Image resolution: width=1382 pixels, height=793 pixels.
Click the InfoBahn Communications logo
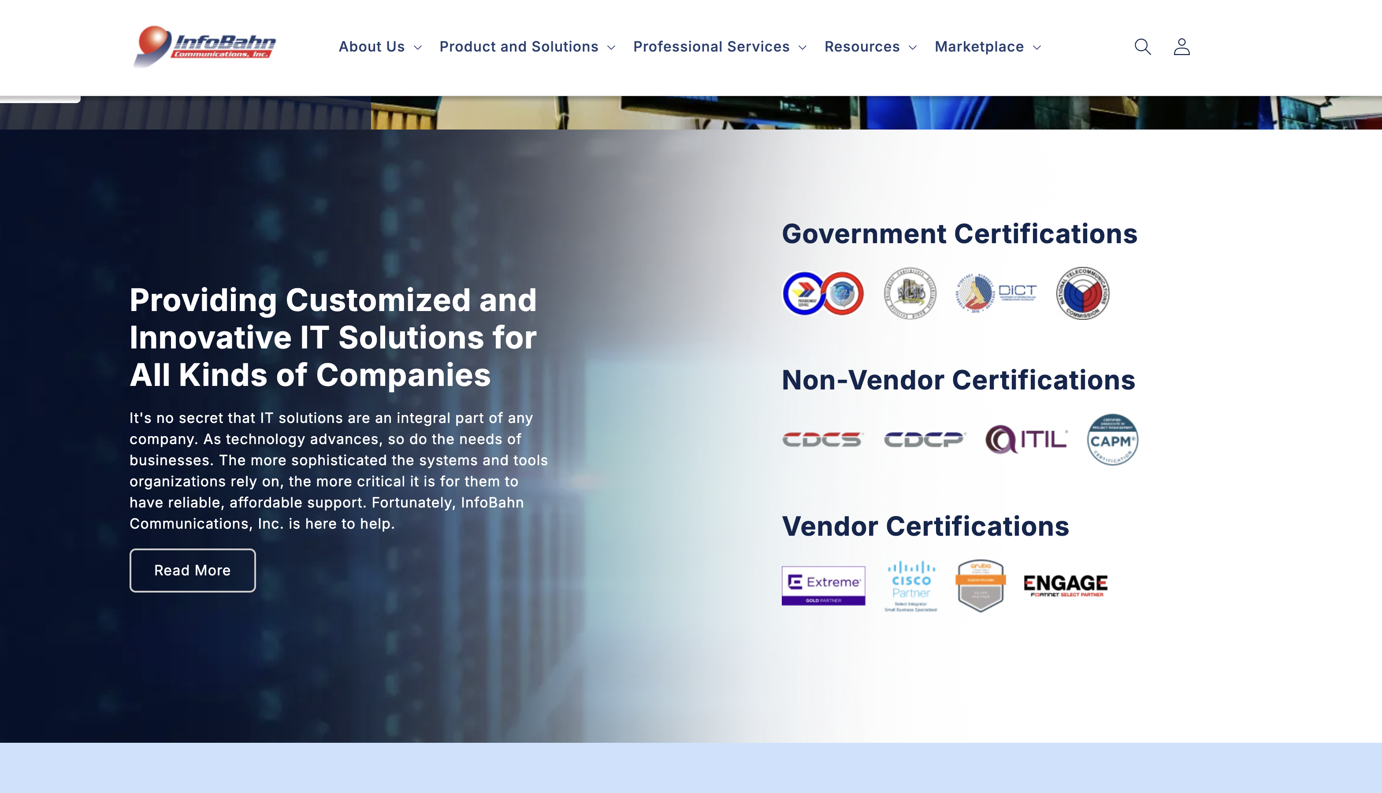[x=204, y=46]
